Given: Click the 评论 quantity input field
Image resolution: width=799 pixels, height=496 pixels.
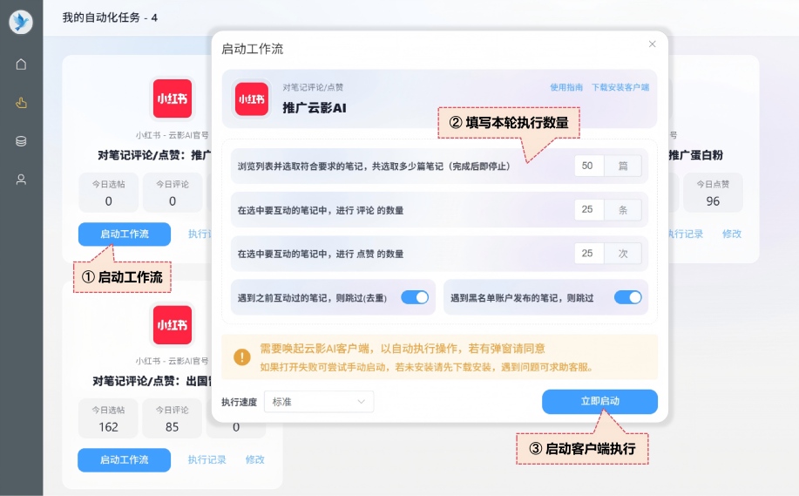Looking at the screenshot, I should 589,210.
